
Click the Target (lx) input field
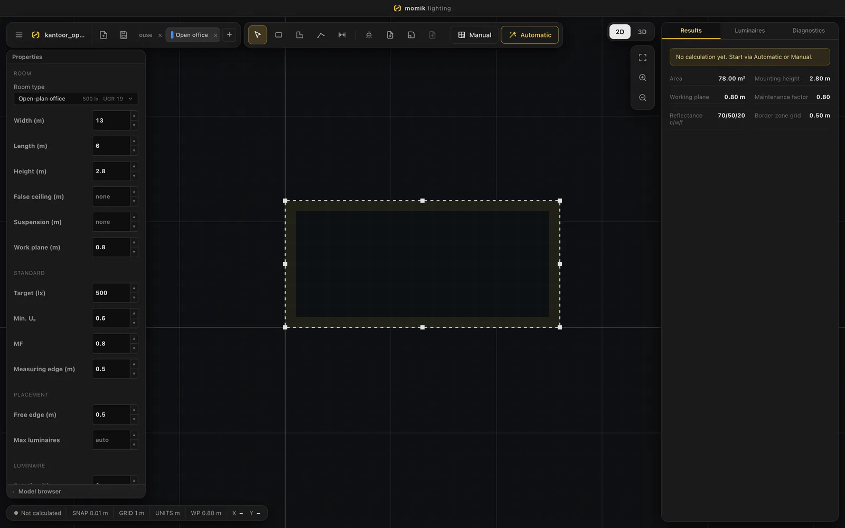pyautogui.click(x=111, y=293)
